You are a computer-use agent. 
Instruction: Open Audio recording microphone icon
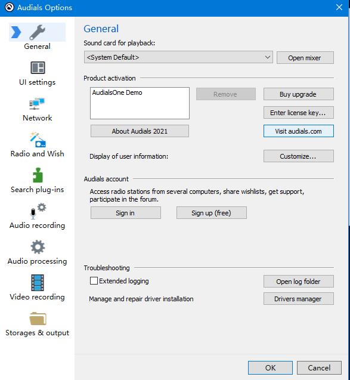pyautogui.click(x=38, y=211)
